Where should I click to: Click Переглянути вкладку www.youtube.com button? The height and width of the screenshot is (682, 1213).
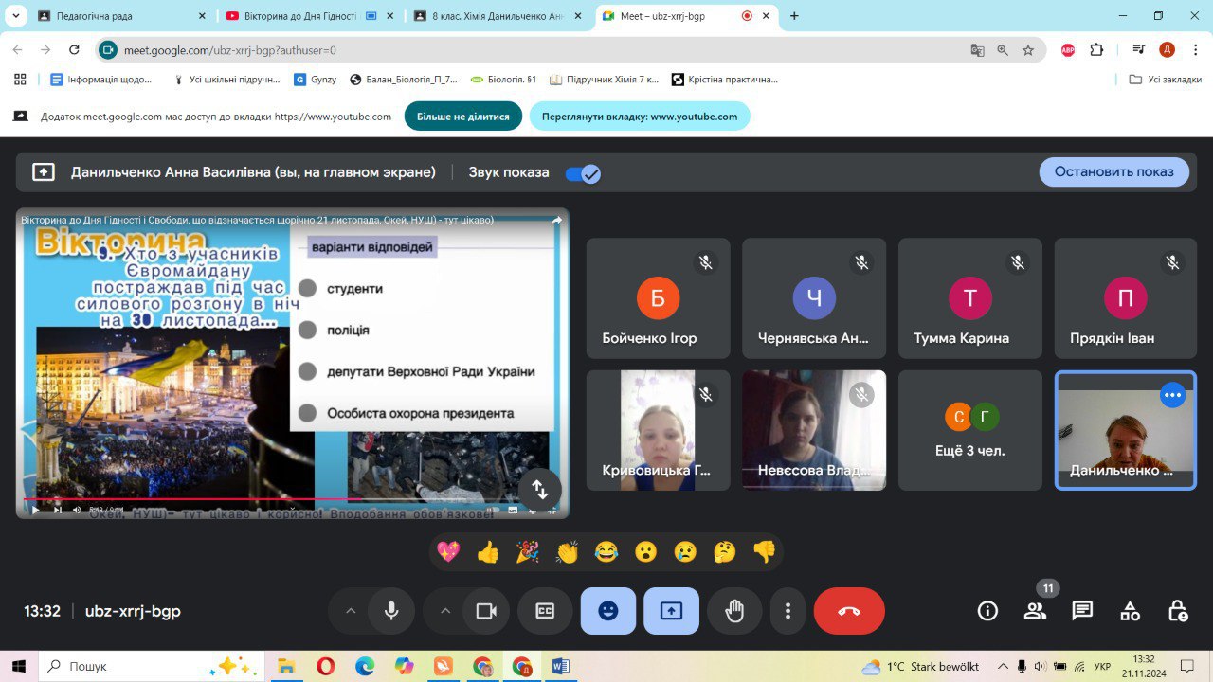click(x=640, y=117)
